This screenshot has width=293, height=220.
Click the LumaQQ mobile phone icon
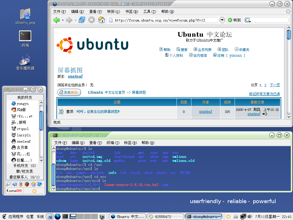[x=21, y=184]
